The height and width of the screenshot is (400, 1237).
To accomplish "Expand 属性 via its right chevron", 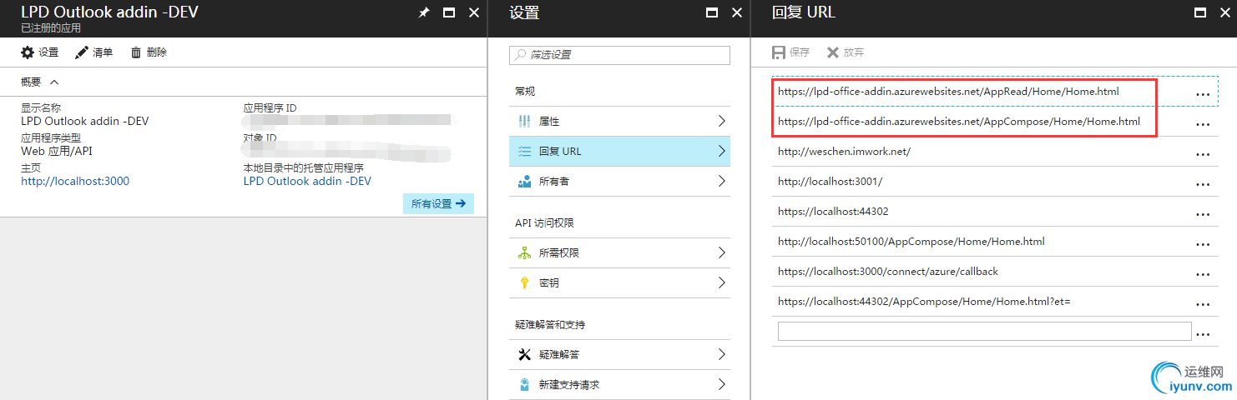I will [x=721, y=121].
